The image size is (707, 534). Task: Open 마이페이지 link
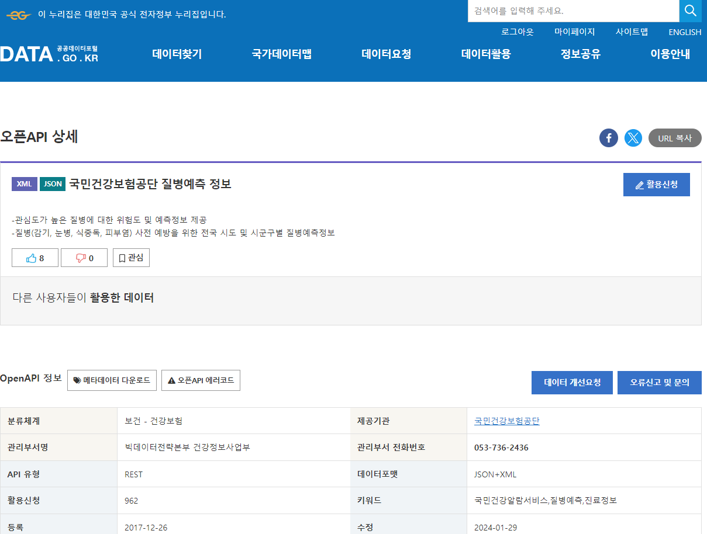coord(575,32)
